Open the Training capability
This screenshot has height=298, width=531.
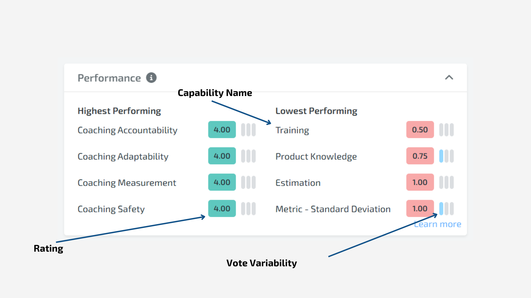click(292, 130)
